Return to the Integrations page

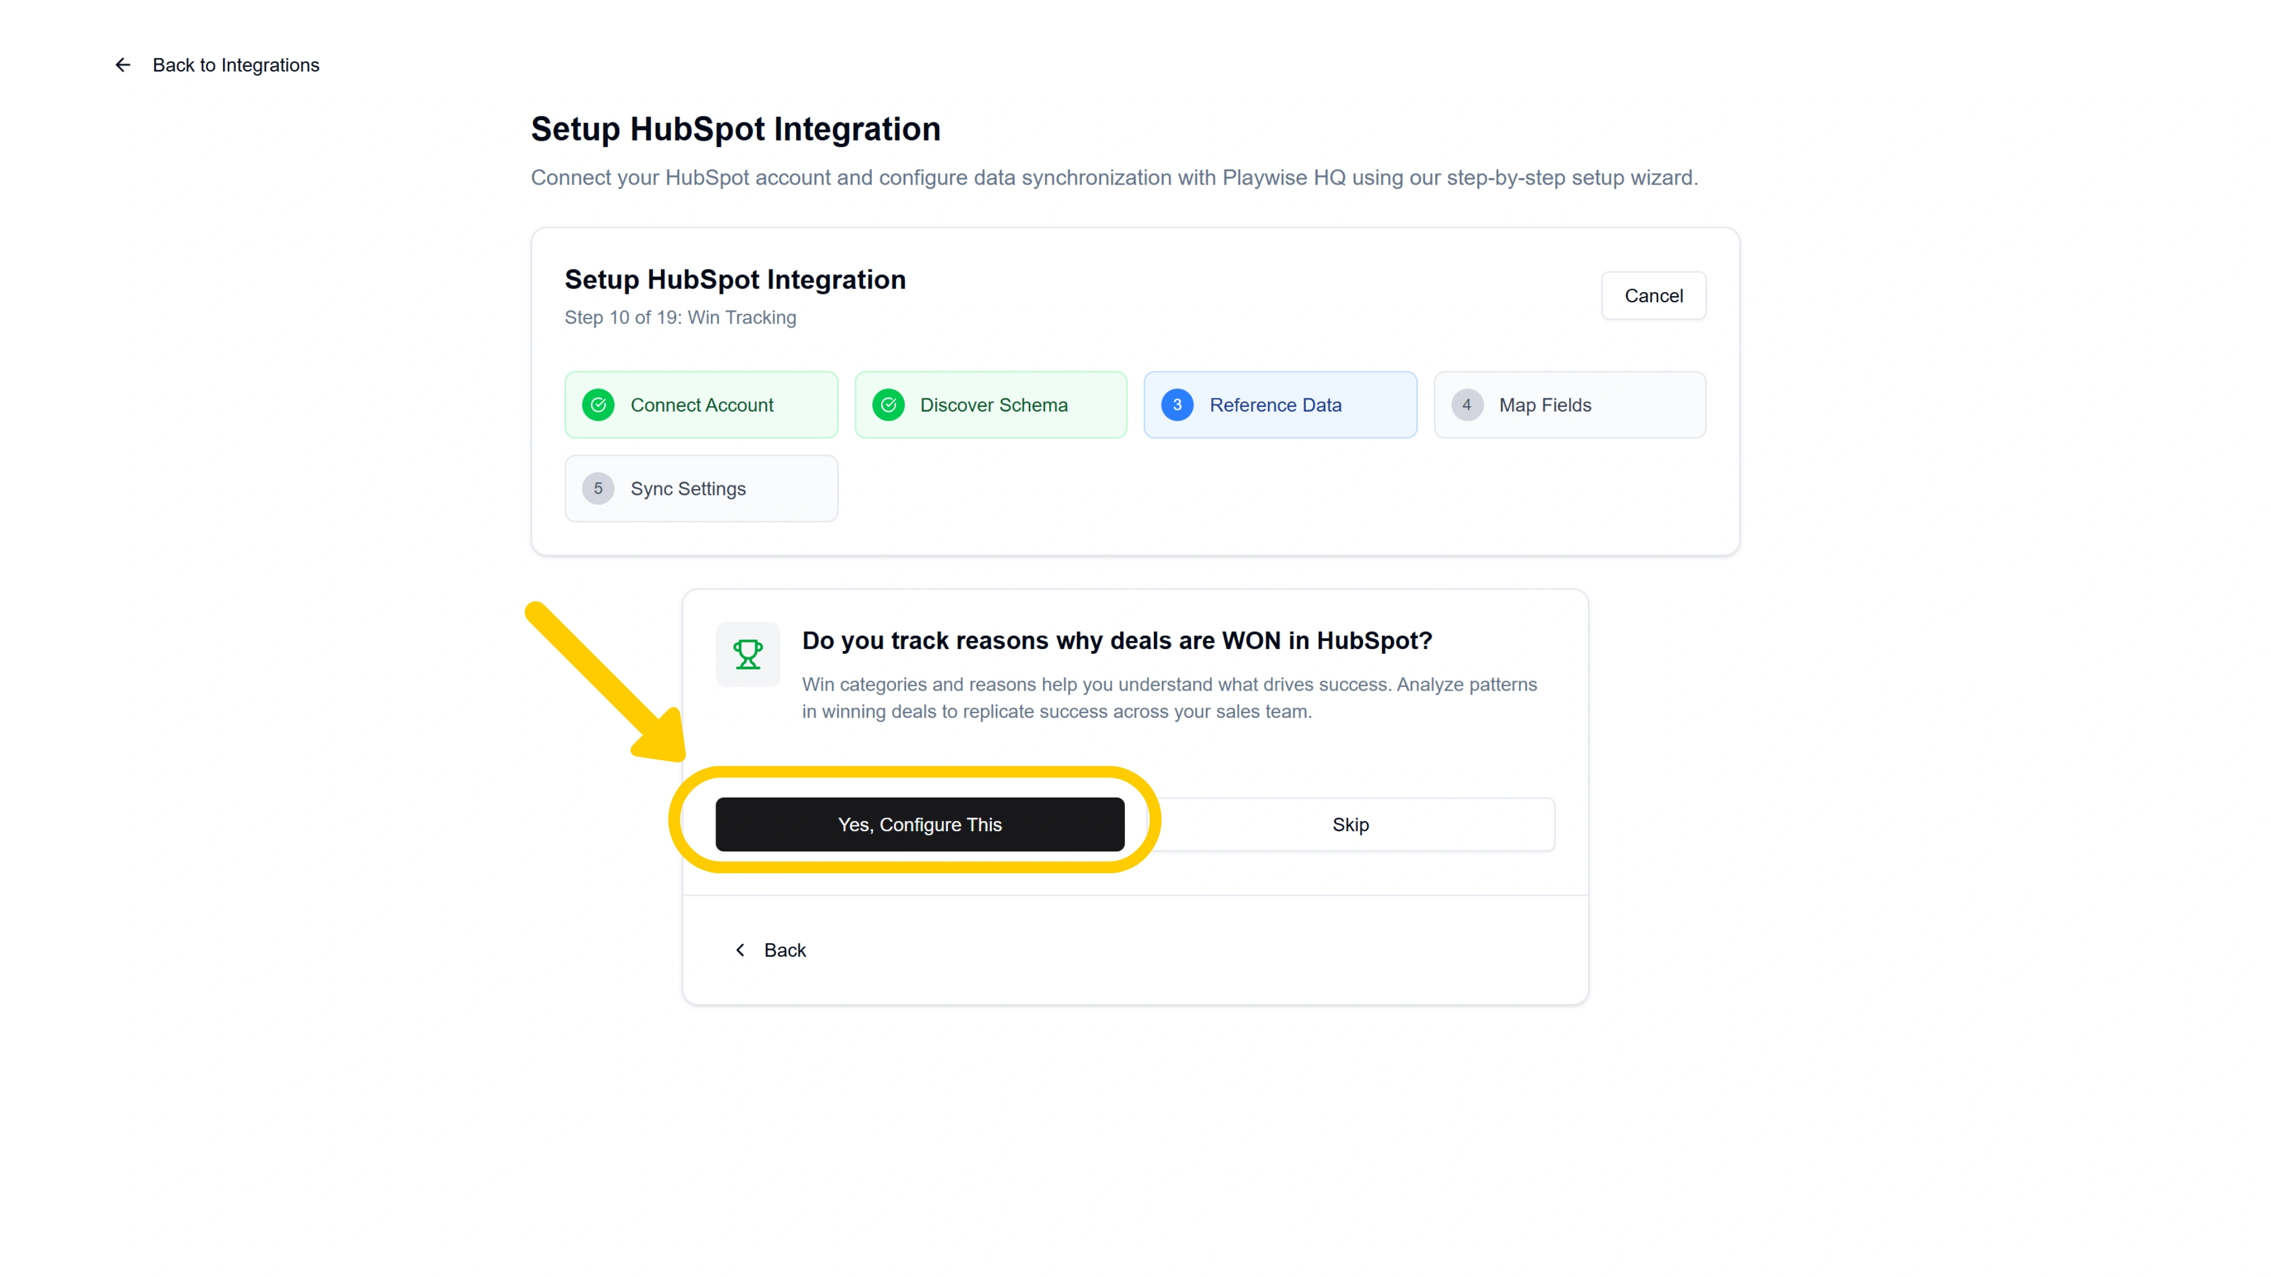235,64
